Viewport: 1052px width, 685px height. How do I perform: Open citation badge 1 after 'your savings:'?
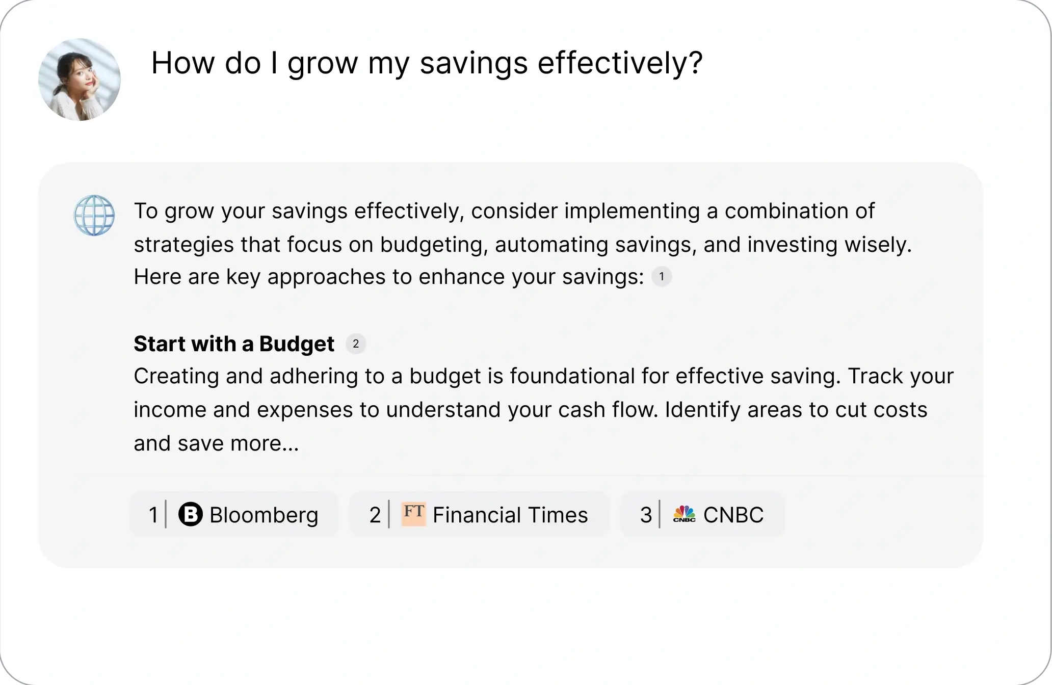(662, 277)
